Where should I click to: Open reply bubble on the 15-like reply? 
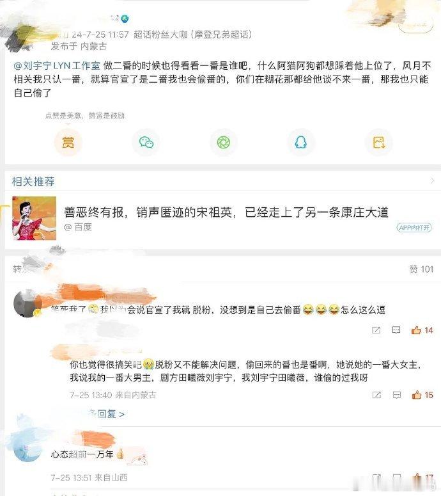(x=397, y=395)
